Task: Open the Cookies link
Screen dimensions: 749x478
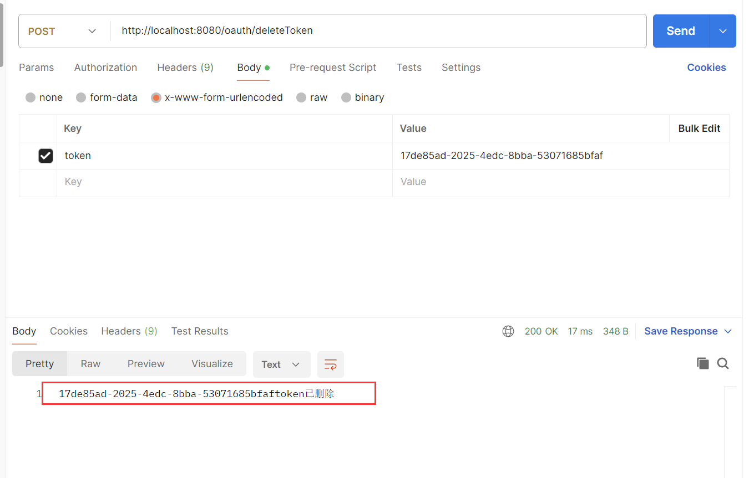Action: pos(706,68)
